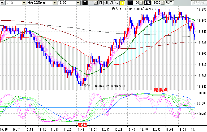The image size is (207, 132).
Task: Select the 月 (monthly) timeframe button
Action: (111, 3)
